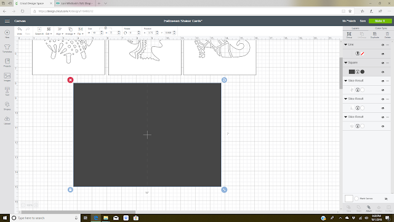Click the red delete handle on the square
This screenshot has height=222, width=394.
(x=70, y=80)
